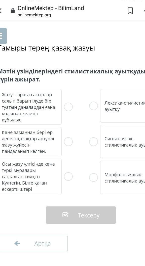Click the 'Осы жазу үлгісінде көне түркі' card
Screen dimensions: 145x266
point(30,176)
